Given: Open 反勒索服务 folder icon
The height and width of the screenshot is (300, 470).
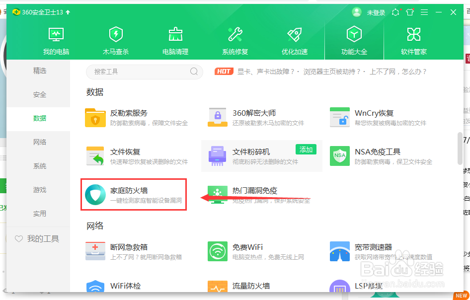Looking at the screenshot, I should click(x=95, y=118).
